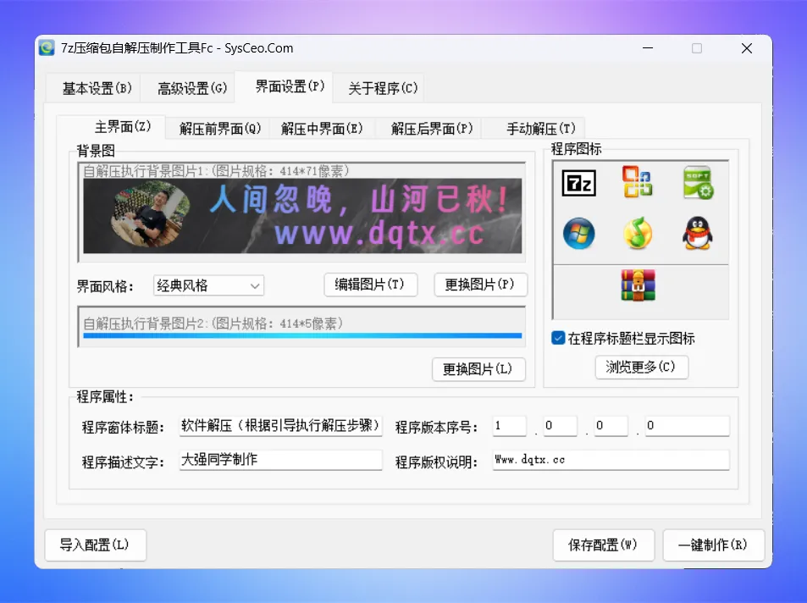Select the QQ penguin icon

tap(698, 233)
